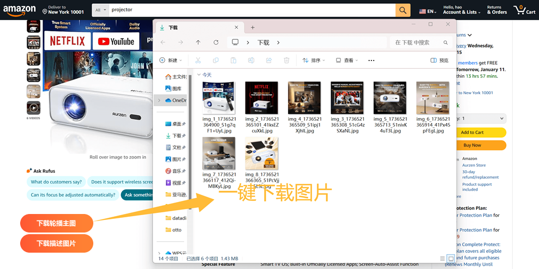Screen dimensions: 539x269
Task: Toggle the 预览 preview pane
Action: click(x=439, y=60)
